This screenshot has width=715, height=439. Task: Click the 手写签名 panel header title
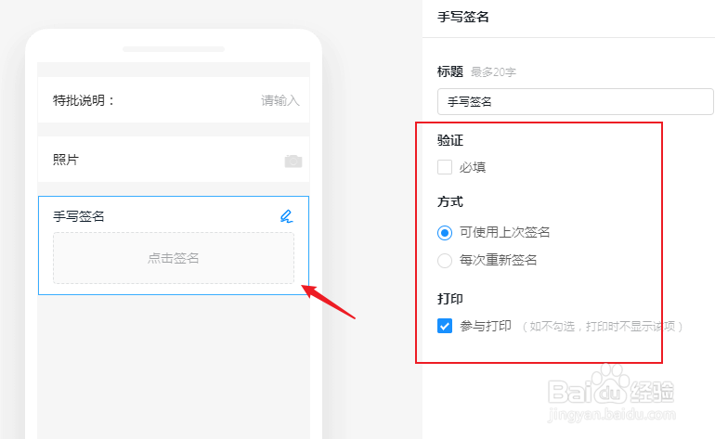(x=463, y=17)
